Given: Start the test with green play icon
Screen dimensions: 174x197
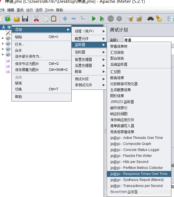Looking at the screenshot, I should (94, 19).
